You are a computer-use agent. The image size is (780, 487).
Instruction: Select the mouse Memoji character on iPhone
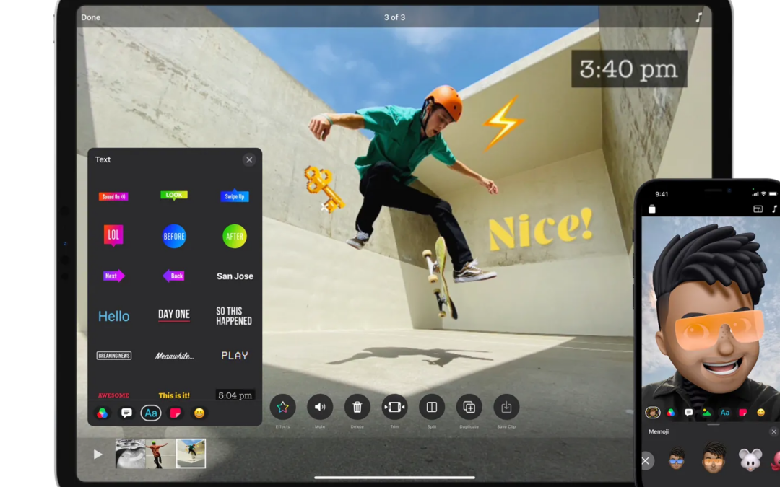(750, 460)
